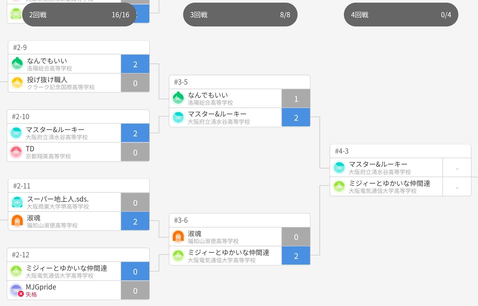Click the teal avatar of スーパー地上人.sds.
The width and height of the screenshot is (478, 306).
click(17, 202)
